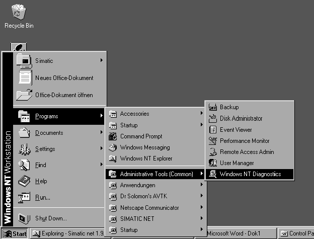Select Shut Down... in Start menu
Viewport: 314px width, 239px height.
pos(59,218)
